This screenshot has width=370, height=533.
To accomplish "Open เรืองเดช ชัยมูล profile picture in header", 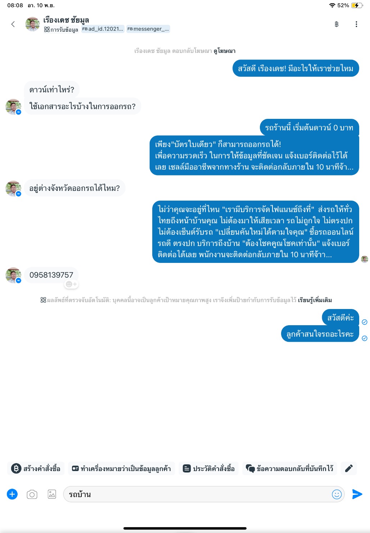I will pyautogui.click(x=32, y=24).
